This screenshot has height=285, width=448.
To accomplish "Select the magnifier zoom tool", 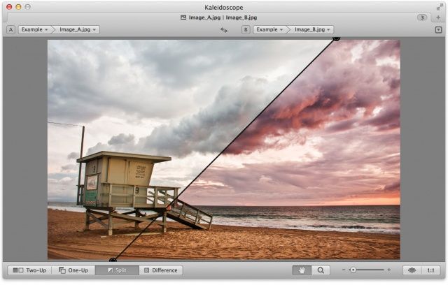I will [x=321, y=270].
